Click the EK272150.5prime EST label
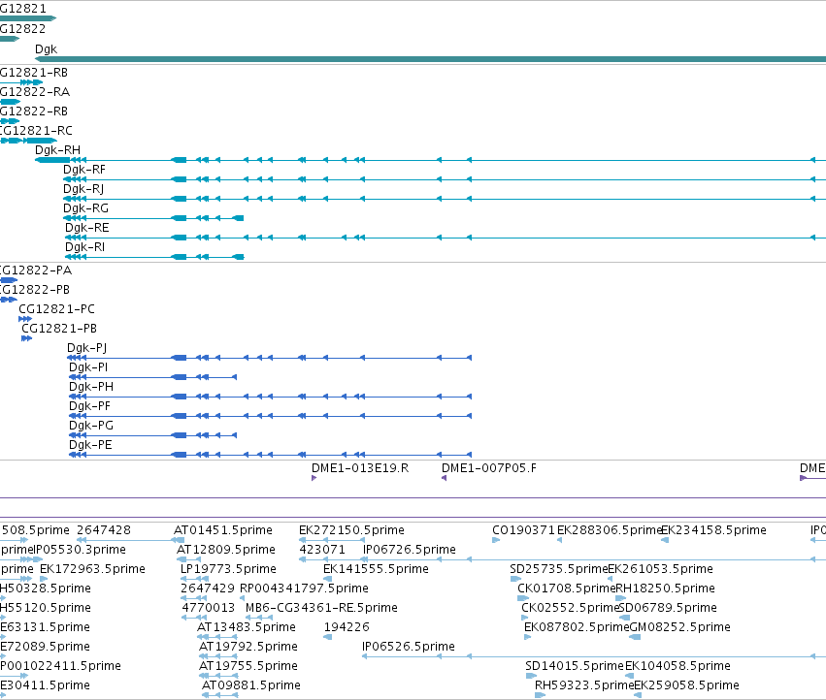826x700 pixels. tap(352, 530)
